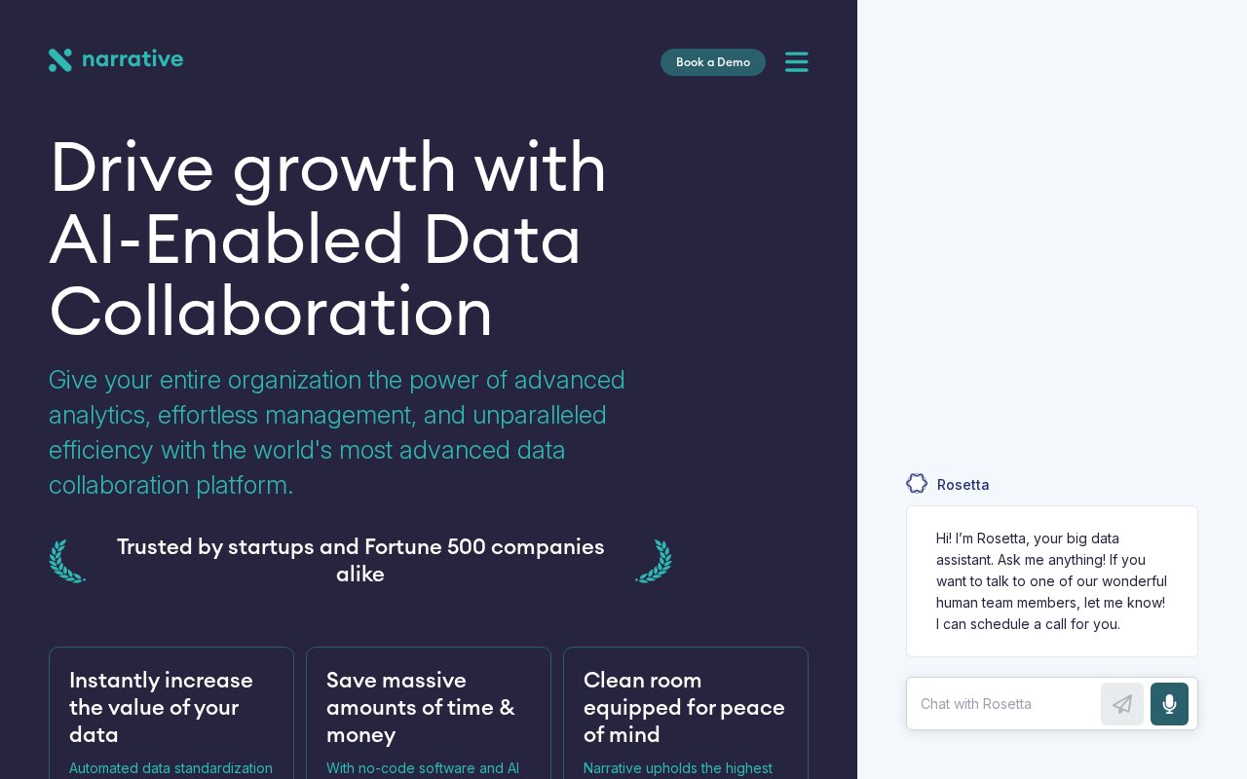The height and width of the screenshot is (779, 1247).
Task: Click the narrative logo icon
Action: 60,60
